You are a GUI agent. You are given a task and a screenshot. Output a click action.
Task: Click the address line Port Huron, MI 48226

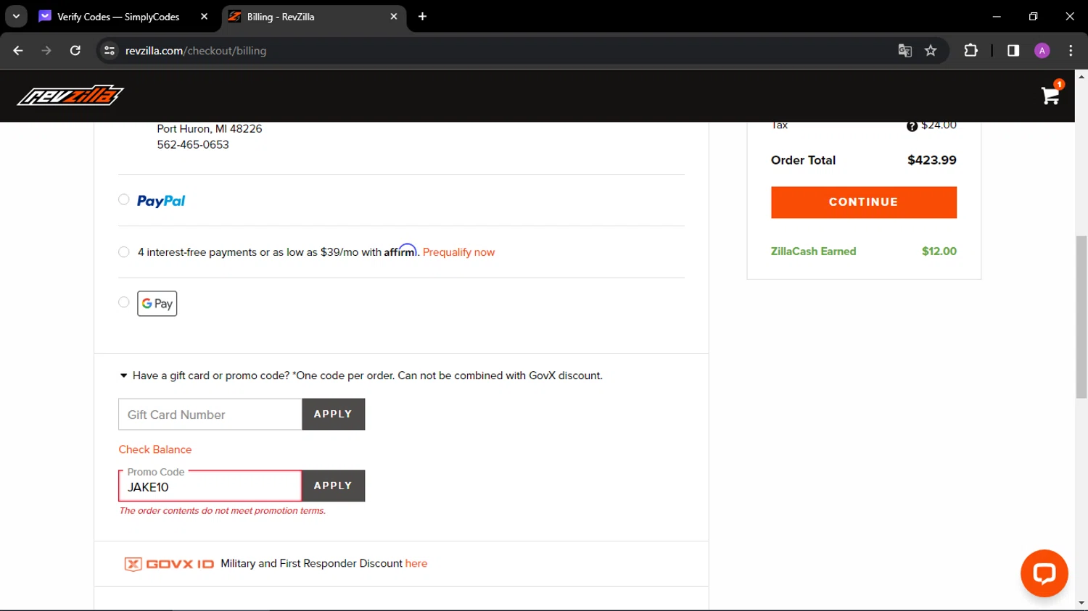click(x=210, y=129)
